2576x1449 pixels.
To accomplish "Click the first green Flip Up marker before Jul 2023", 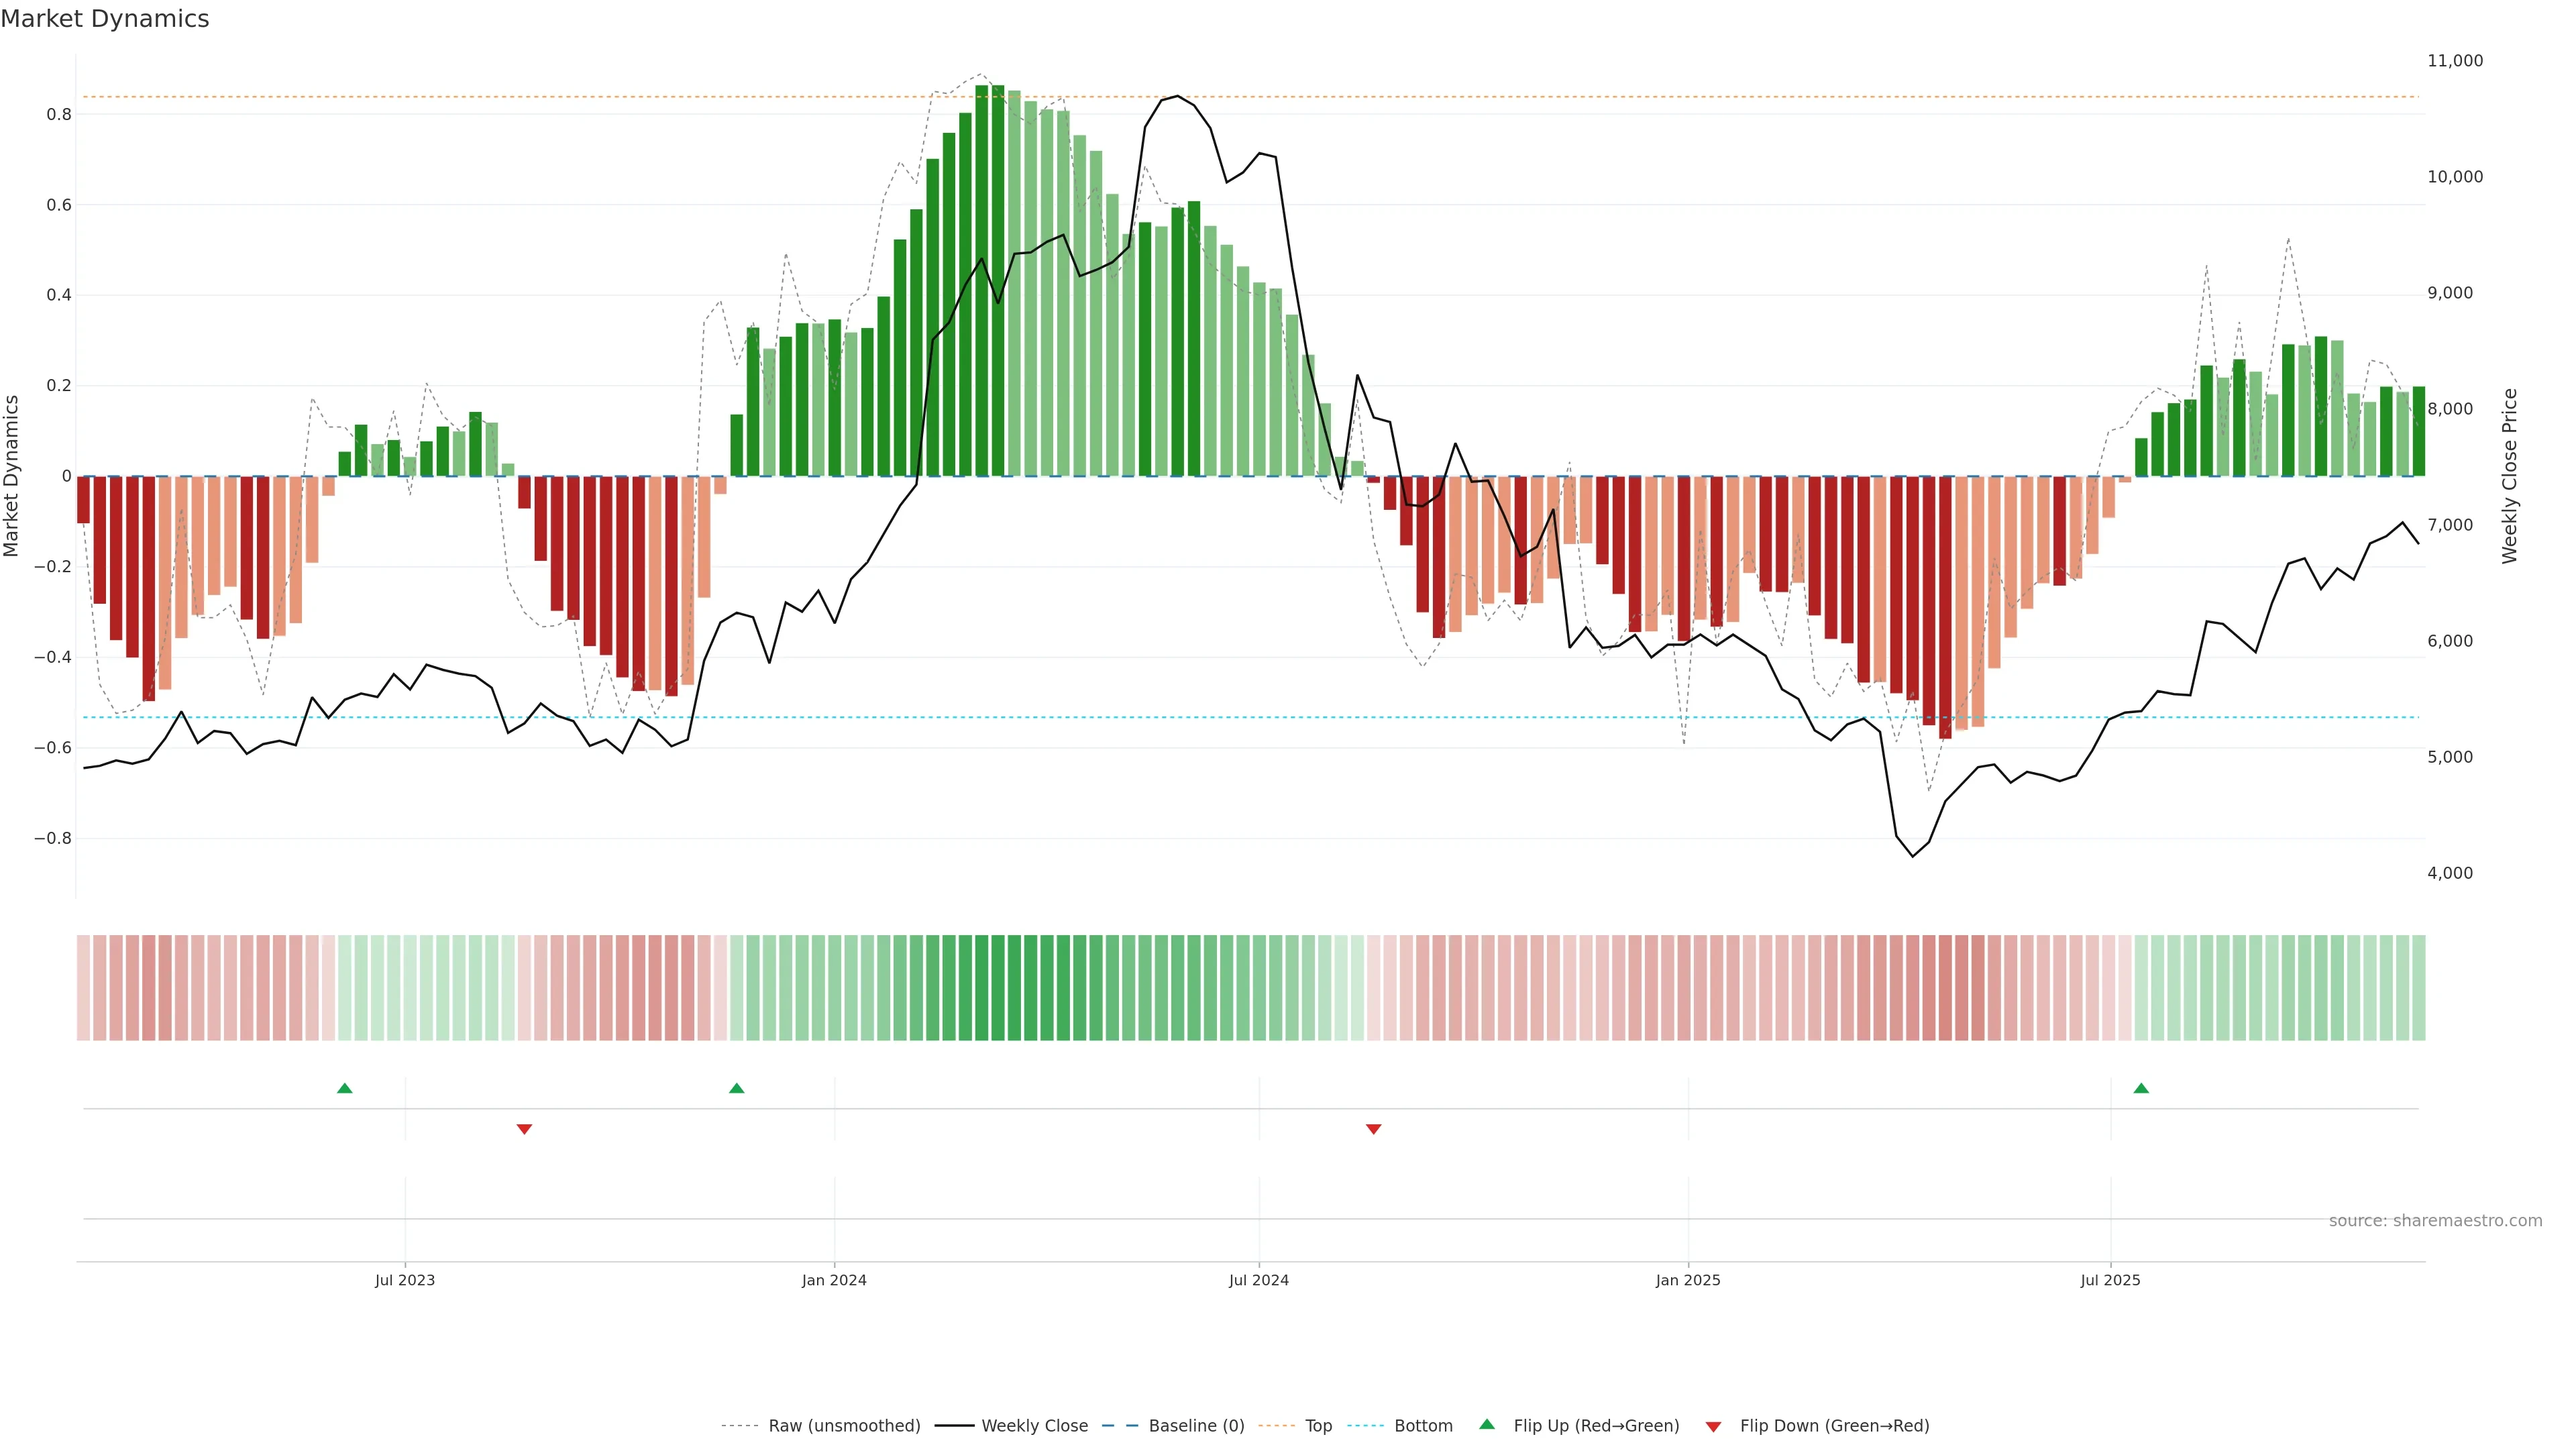I will tap(345, 1088).
